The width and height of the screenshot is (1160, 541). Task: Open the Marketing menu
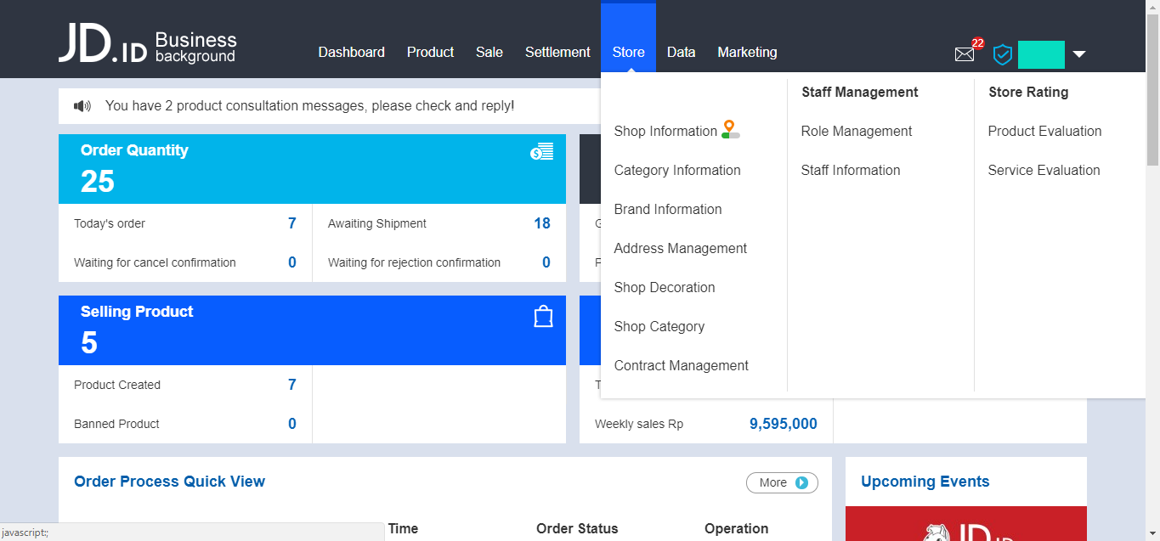(x=747, y=52)
